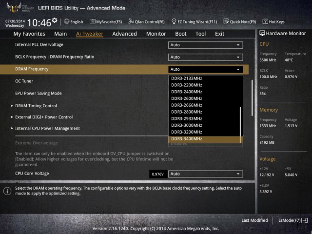Screen dimensions: 312x234
Task: Click the language globe icon
Action: pyautogui.click(x=67, y=21)
